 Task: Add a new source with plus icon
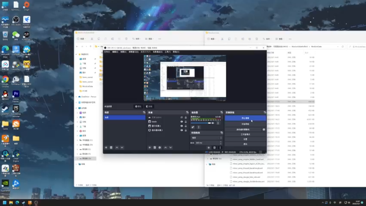(x=150, y=147)
